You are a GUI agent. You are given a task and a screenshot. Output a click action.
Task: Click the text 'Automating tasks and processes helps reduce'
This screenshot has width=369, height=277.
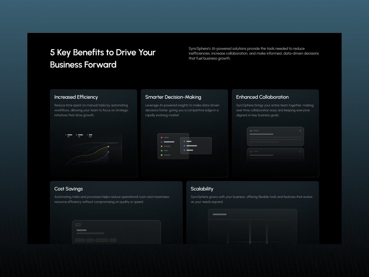click(88, 197)
